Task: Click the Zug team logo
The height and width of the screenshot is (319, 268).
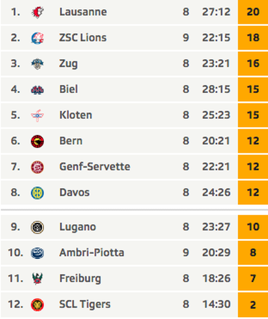Action: pyautogui.click(x=37, y=64)
